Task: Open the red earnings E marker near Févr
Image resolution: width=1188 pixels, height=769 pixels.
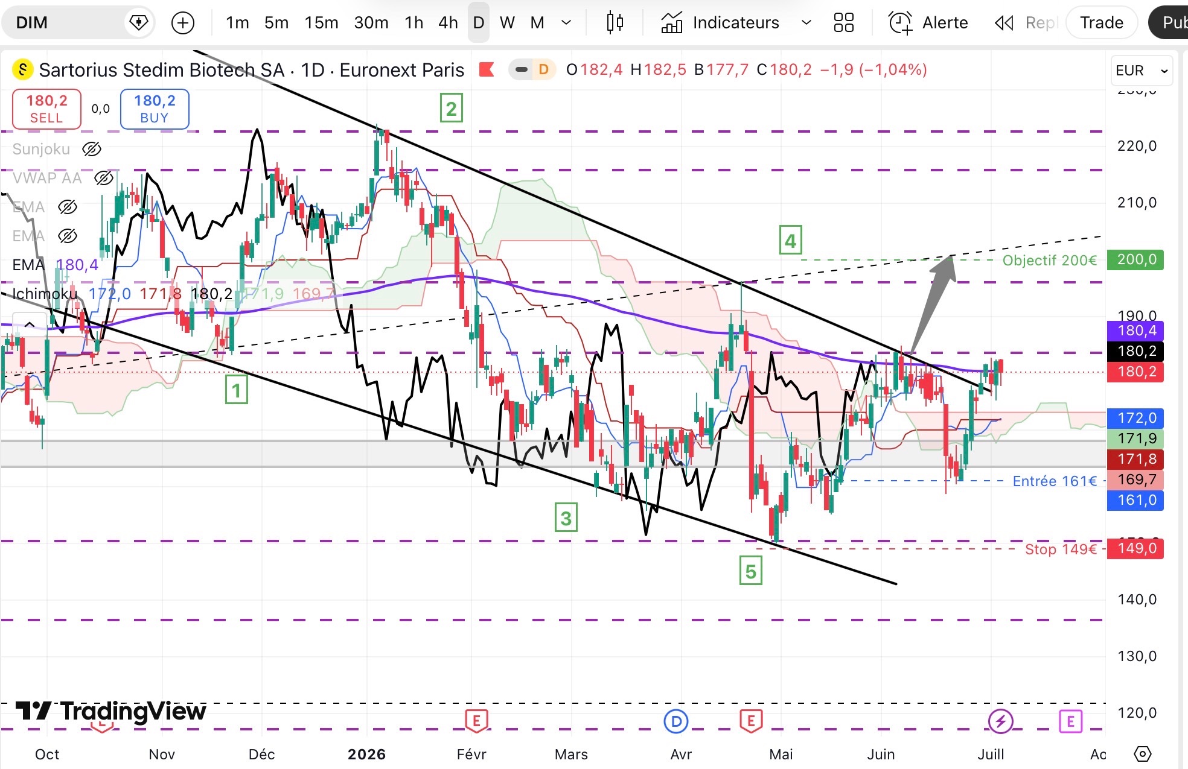Action: pos(476,720)
